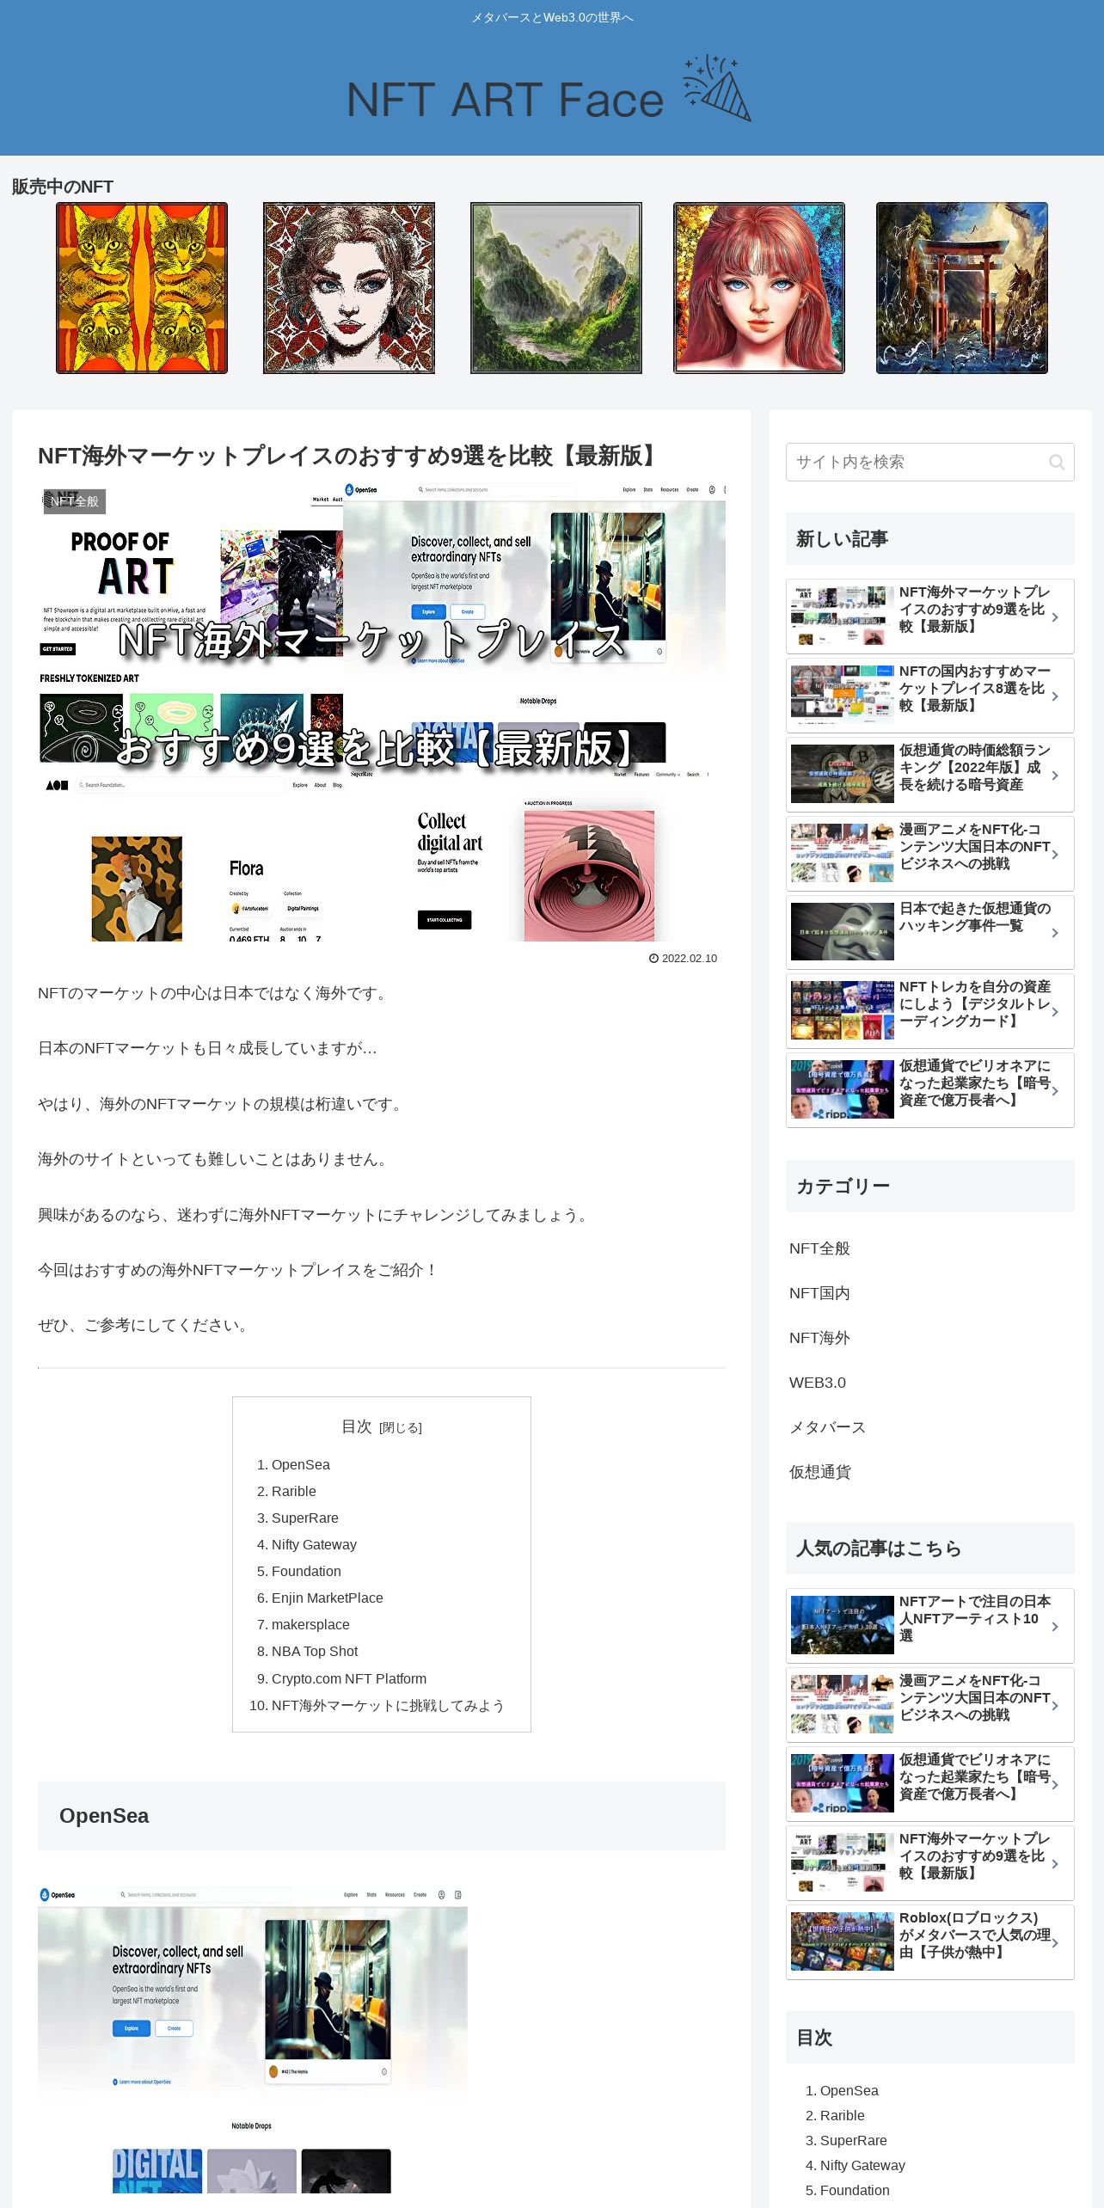This screenshot has width=1104, height=2208.
Task: Open the green mountain landscape NFT thumbnail
Action: [x=556, y=288]
